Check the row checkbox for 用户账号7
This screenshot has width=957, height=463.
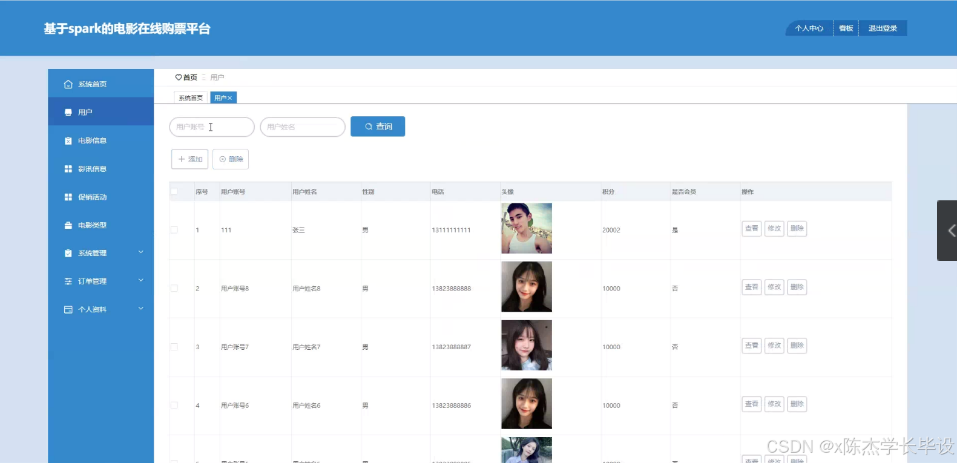(x=174, y=347)
